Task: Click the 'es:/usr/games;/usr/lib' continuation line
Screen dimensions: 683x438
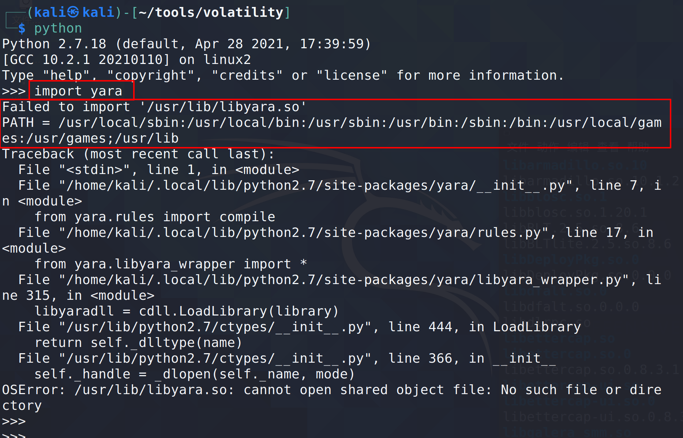Action: [90, 138]
